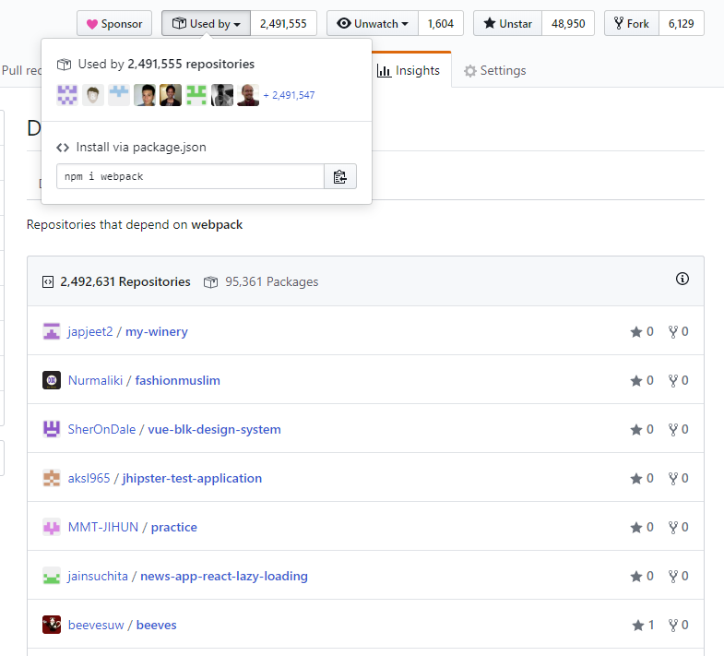Open the Nurmaliki user profile
724x656 pixels.
pyautogui.click(x=96, y=381)
